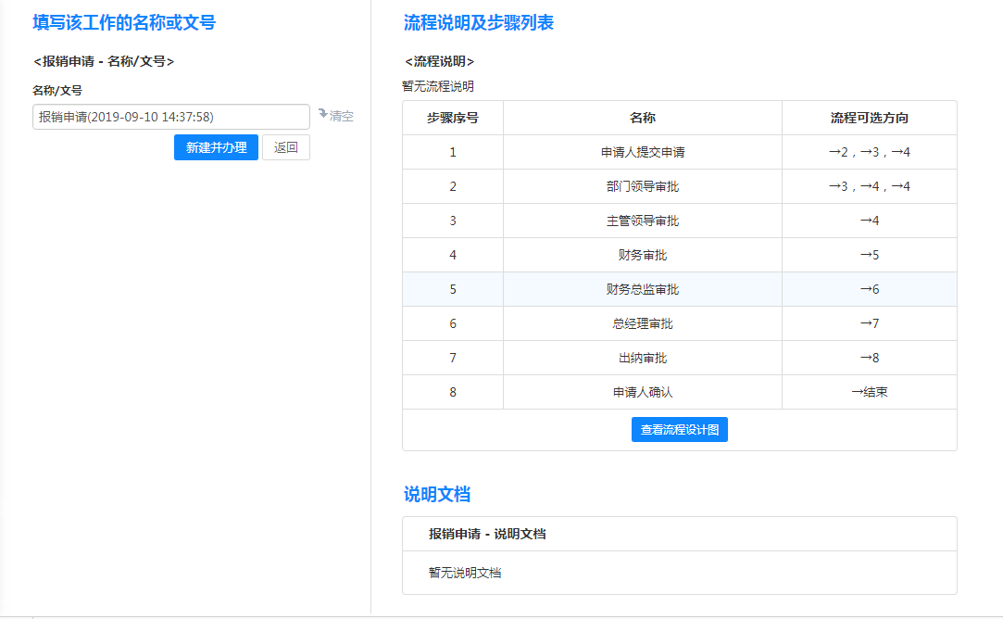Screen dimensions: 1003x619
Task: Click the 名称 column header in table
Action: (x=642, y=118)
